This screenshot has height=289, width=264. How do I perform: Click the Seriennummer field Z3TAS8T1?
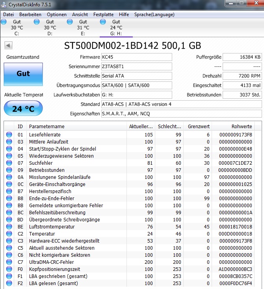click(136, 66)
